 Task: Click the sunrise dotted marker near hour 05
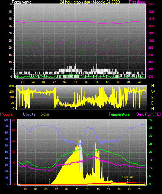coord(50,181)
